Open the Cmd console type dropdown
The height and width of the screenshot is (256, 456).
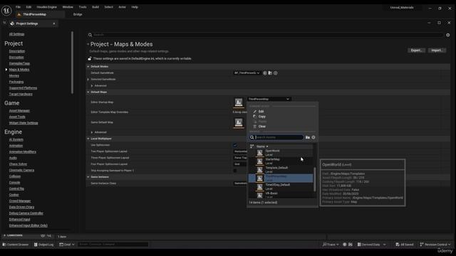click(x=67, y=245)
